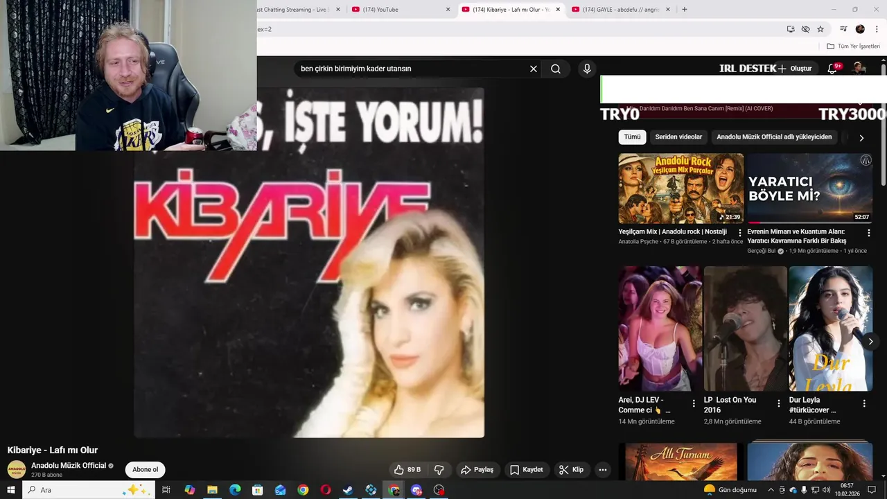The width and height of the screenshot is (887, 499).
Task: Open more options for Dur Leyla short
Action: click(x=863, y=403)
